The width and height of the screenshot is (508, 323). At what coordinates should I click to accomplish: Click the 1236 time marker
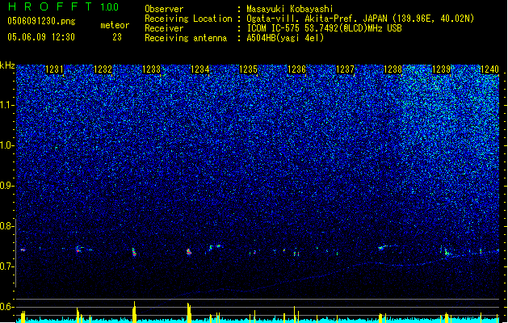tap(296, 69)
